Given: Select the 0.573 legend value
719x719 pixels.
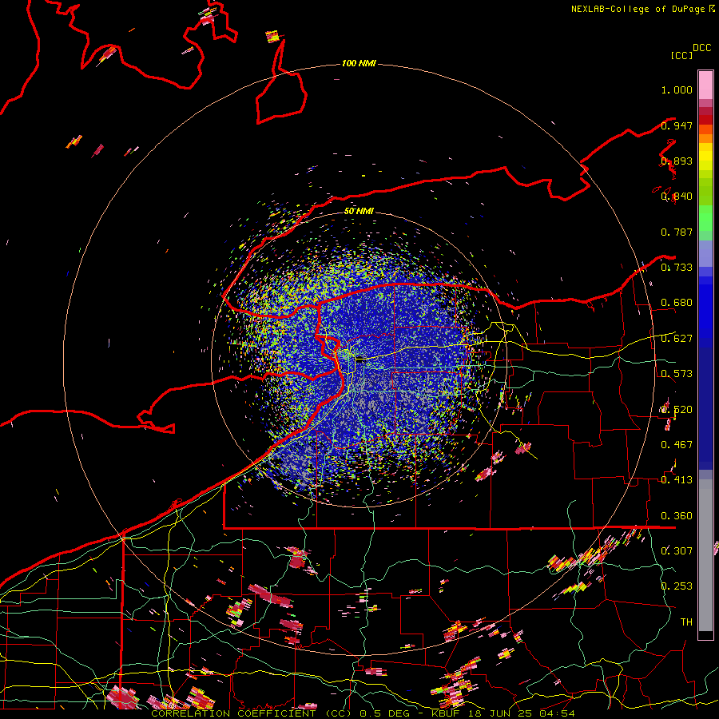Looking at the screenshot, I should tap(677, 374).
